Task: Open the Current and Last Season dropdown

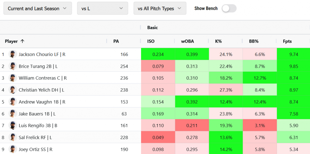Action: [38, 8]
